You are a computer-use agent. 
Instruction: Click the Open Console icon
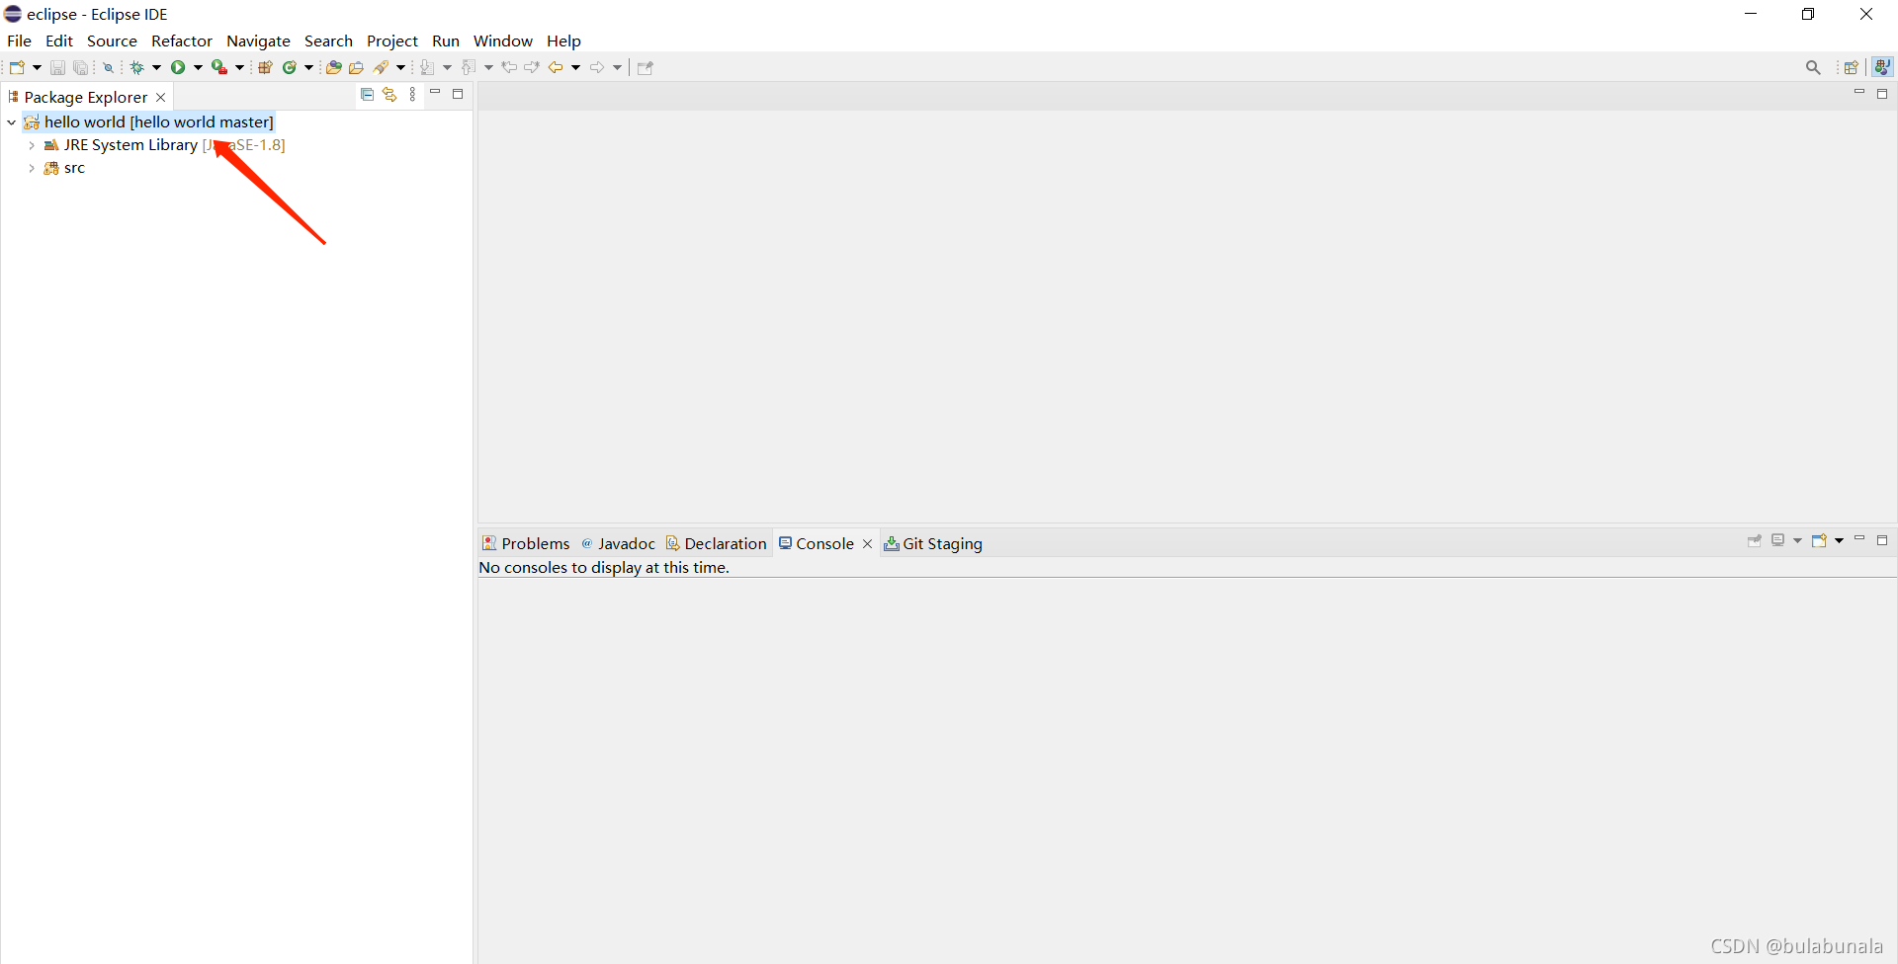(x=1819, y=540)
